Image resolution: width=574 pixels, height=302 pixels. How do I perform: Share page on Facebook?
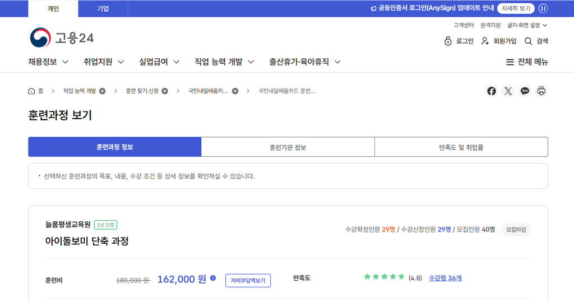pos(491,91)
